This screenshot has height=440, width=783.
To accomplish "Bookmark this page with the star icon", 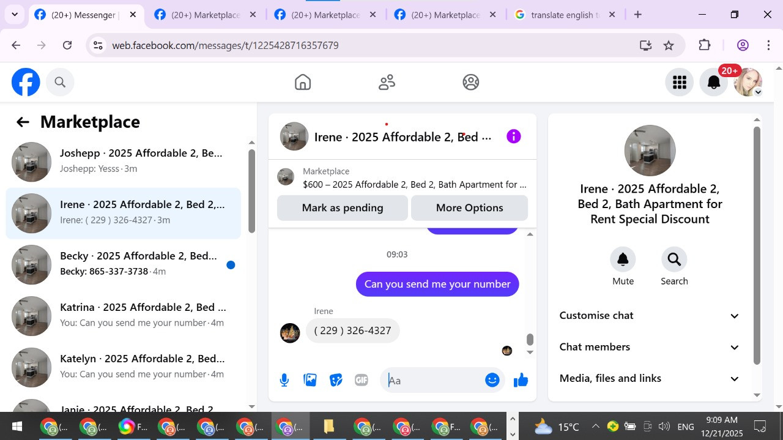I will (x=669, y=45).
